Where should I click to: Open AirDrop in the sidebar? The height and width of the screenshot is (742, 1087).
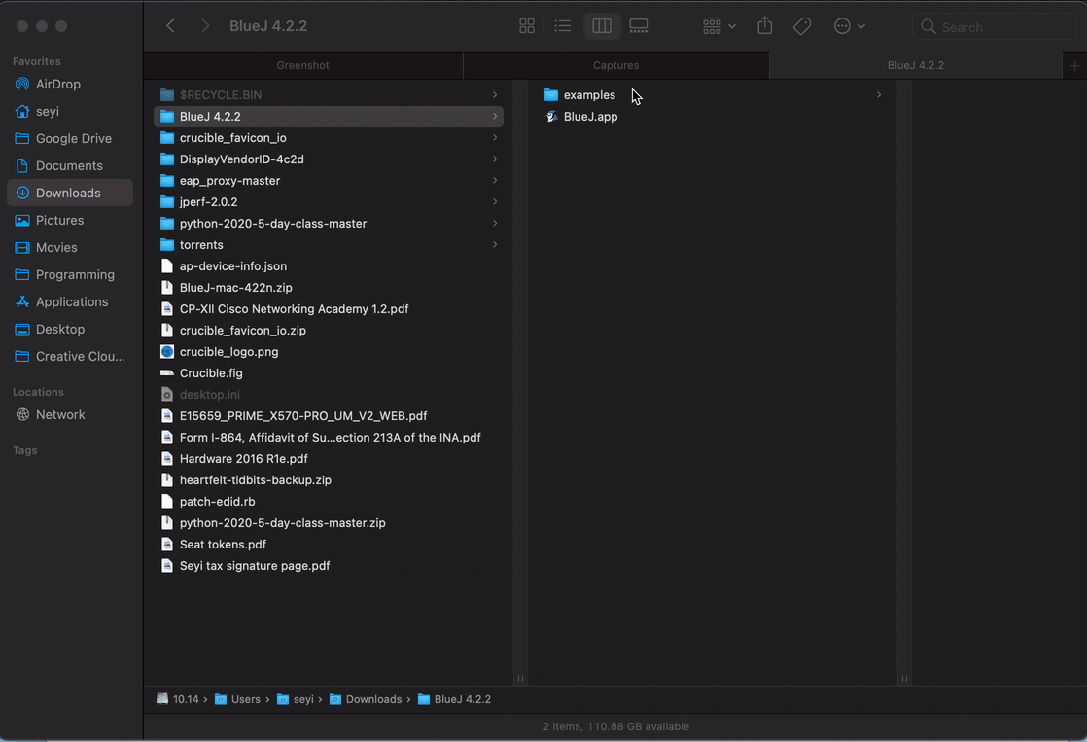click(57, 84)
